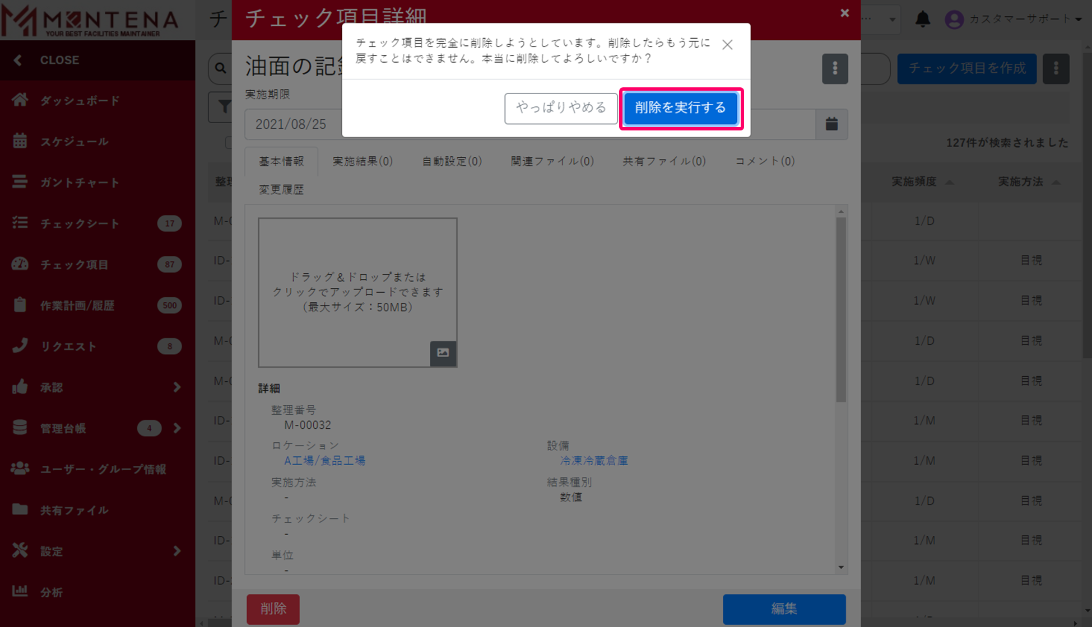Dismiss the confirmation dialog with the X icon
Image resolution: width=1092 pixels, height=627 pixels.
pos(727,45)
